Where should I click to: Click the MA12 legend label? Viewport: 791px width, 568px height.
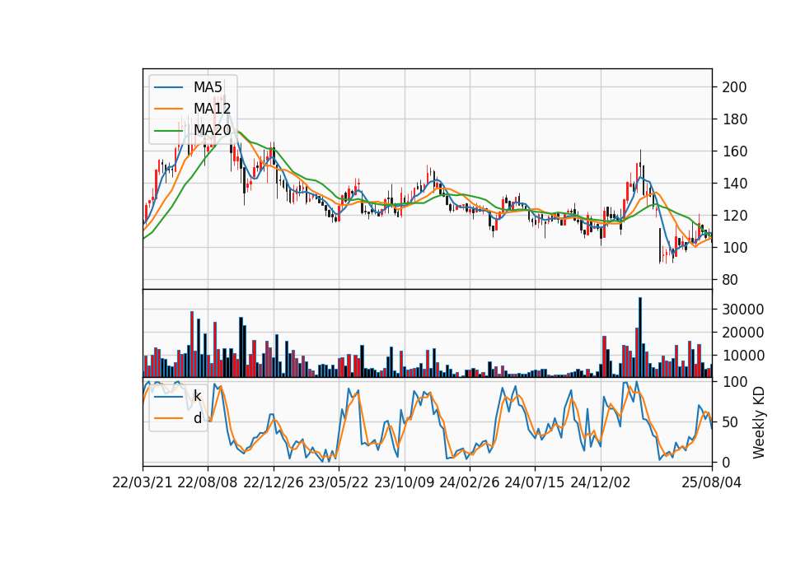213,109
